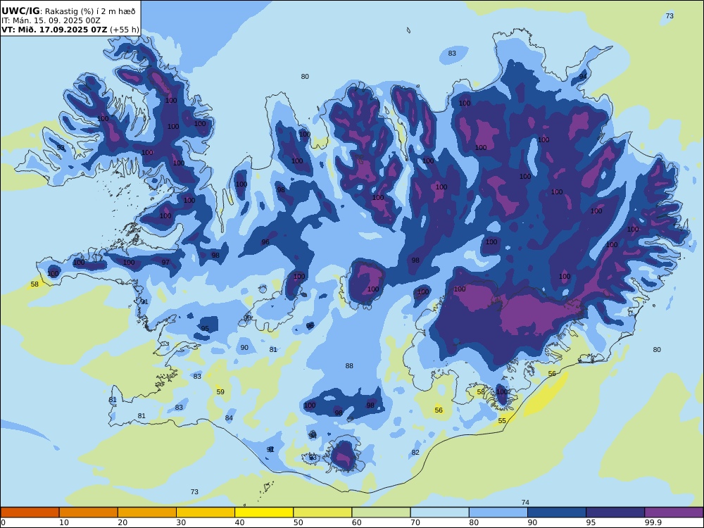This screenshot has width=704, height=528.
Task: Click the humidity value 55 on the map
Action: tap(502, 421)
